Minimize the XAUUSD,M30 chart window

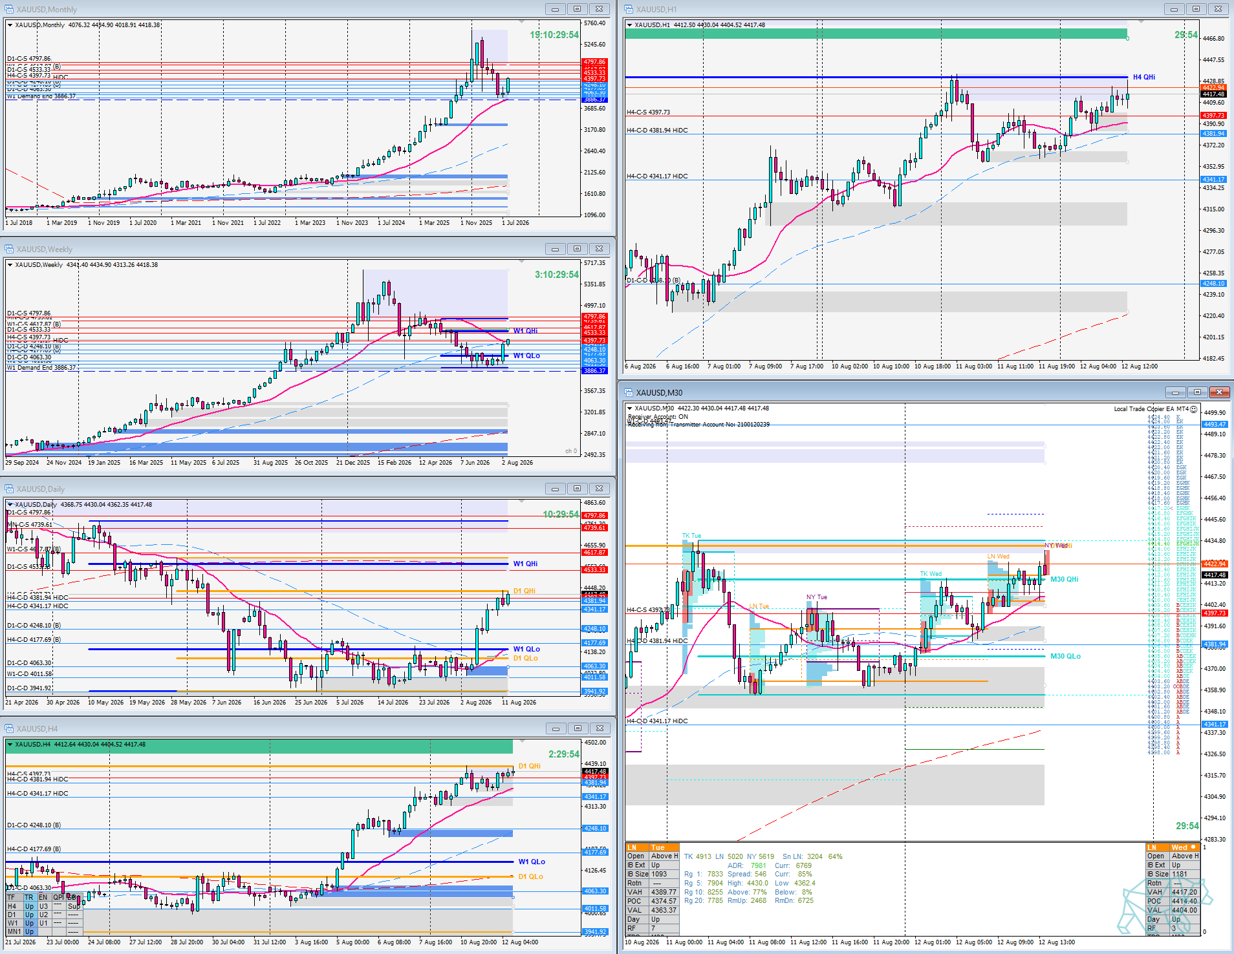coord(1175,392)
